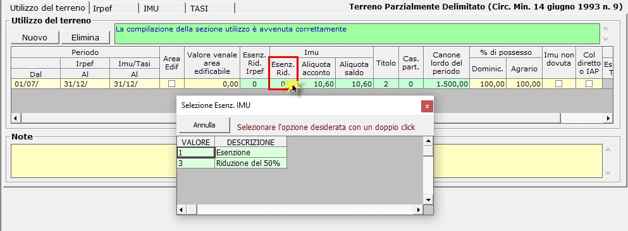Toggle the Imu non dovuta checkbox
Screen dimensions: 628x231
coord(558,84)
